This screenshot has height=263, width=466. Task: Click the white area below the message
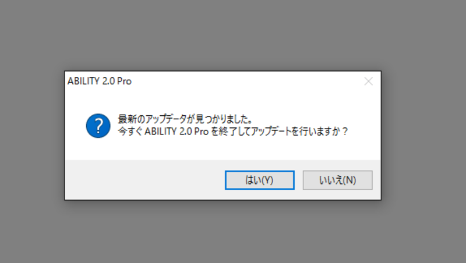point(223,150)
